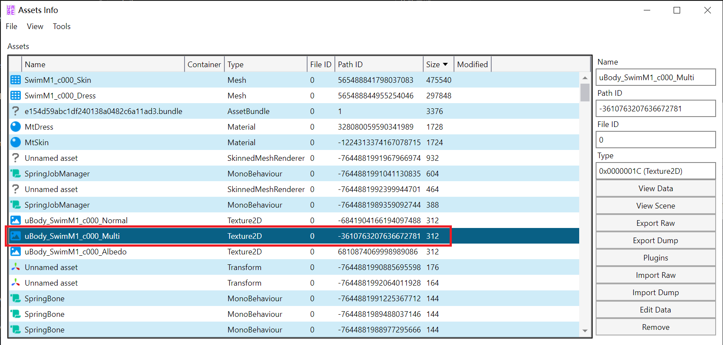Click the question mark icon of the bundle row
The image size is (723, 345).
point(16,111)
